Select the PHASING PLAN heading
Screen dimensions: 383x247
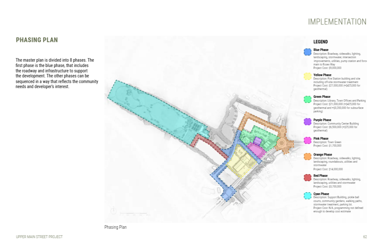point(37,40)
